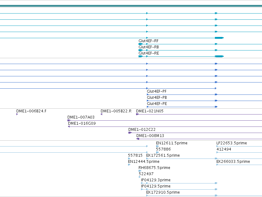
Task: Click the DME1-016G09 feature label
Action: (x=82, y=123)
